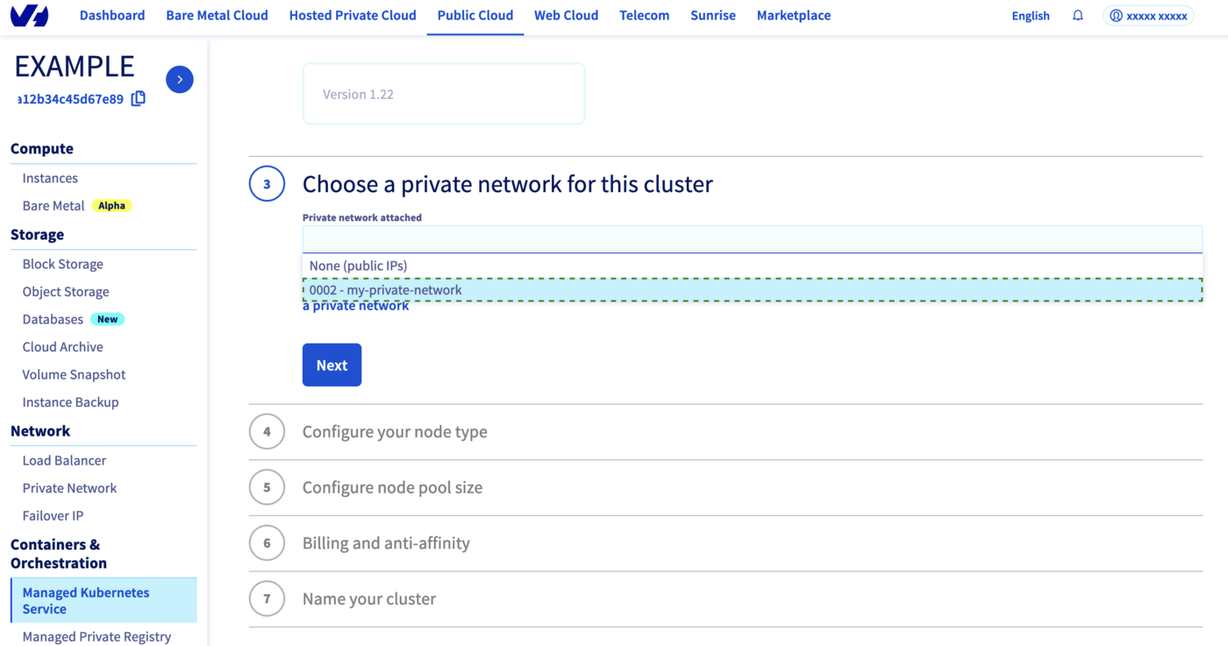
Task: Switch to the Web Cloud tab
Action: point(566,15)
